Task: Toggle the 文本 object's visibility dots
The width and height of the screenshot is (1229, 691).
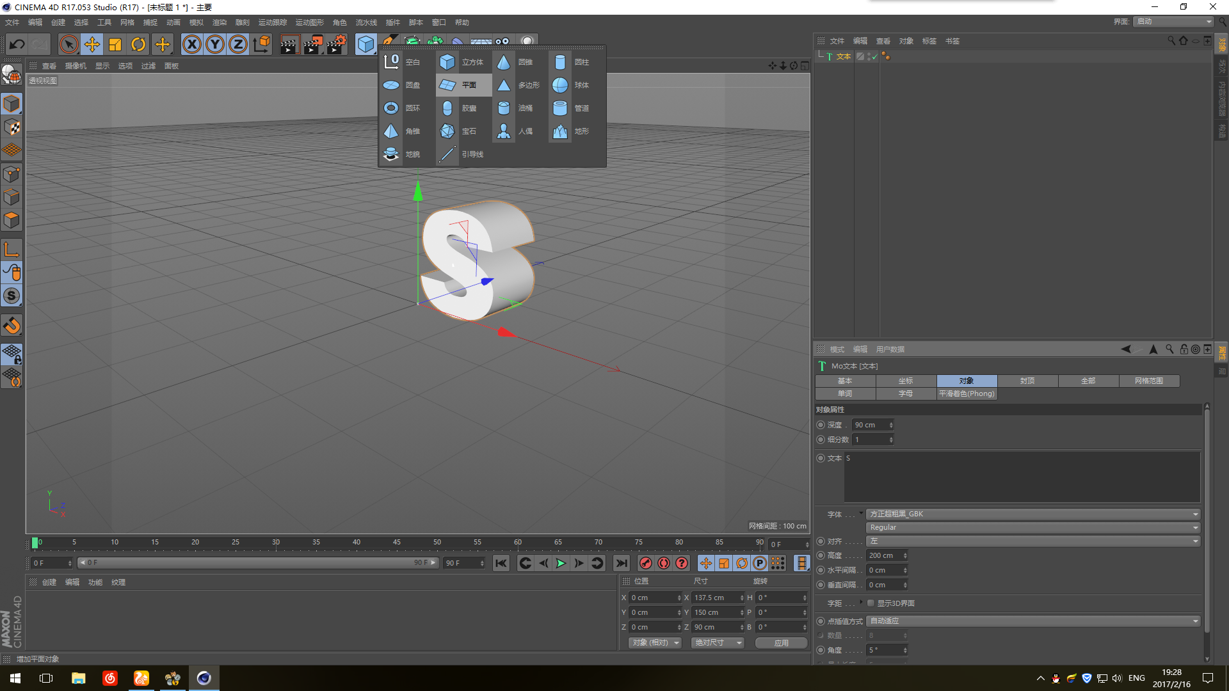Action: [x=869, y=56]
